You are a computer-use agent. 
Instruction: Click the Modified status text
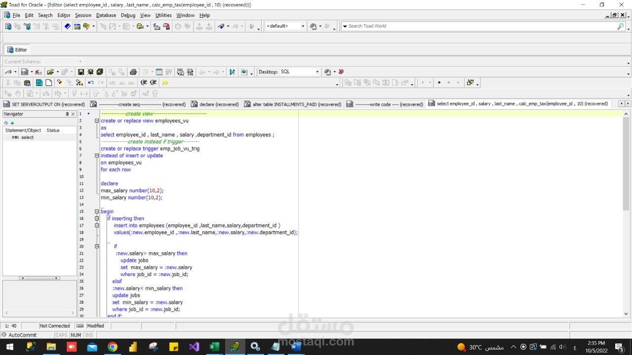tap(95, 326)
